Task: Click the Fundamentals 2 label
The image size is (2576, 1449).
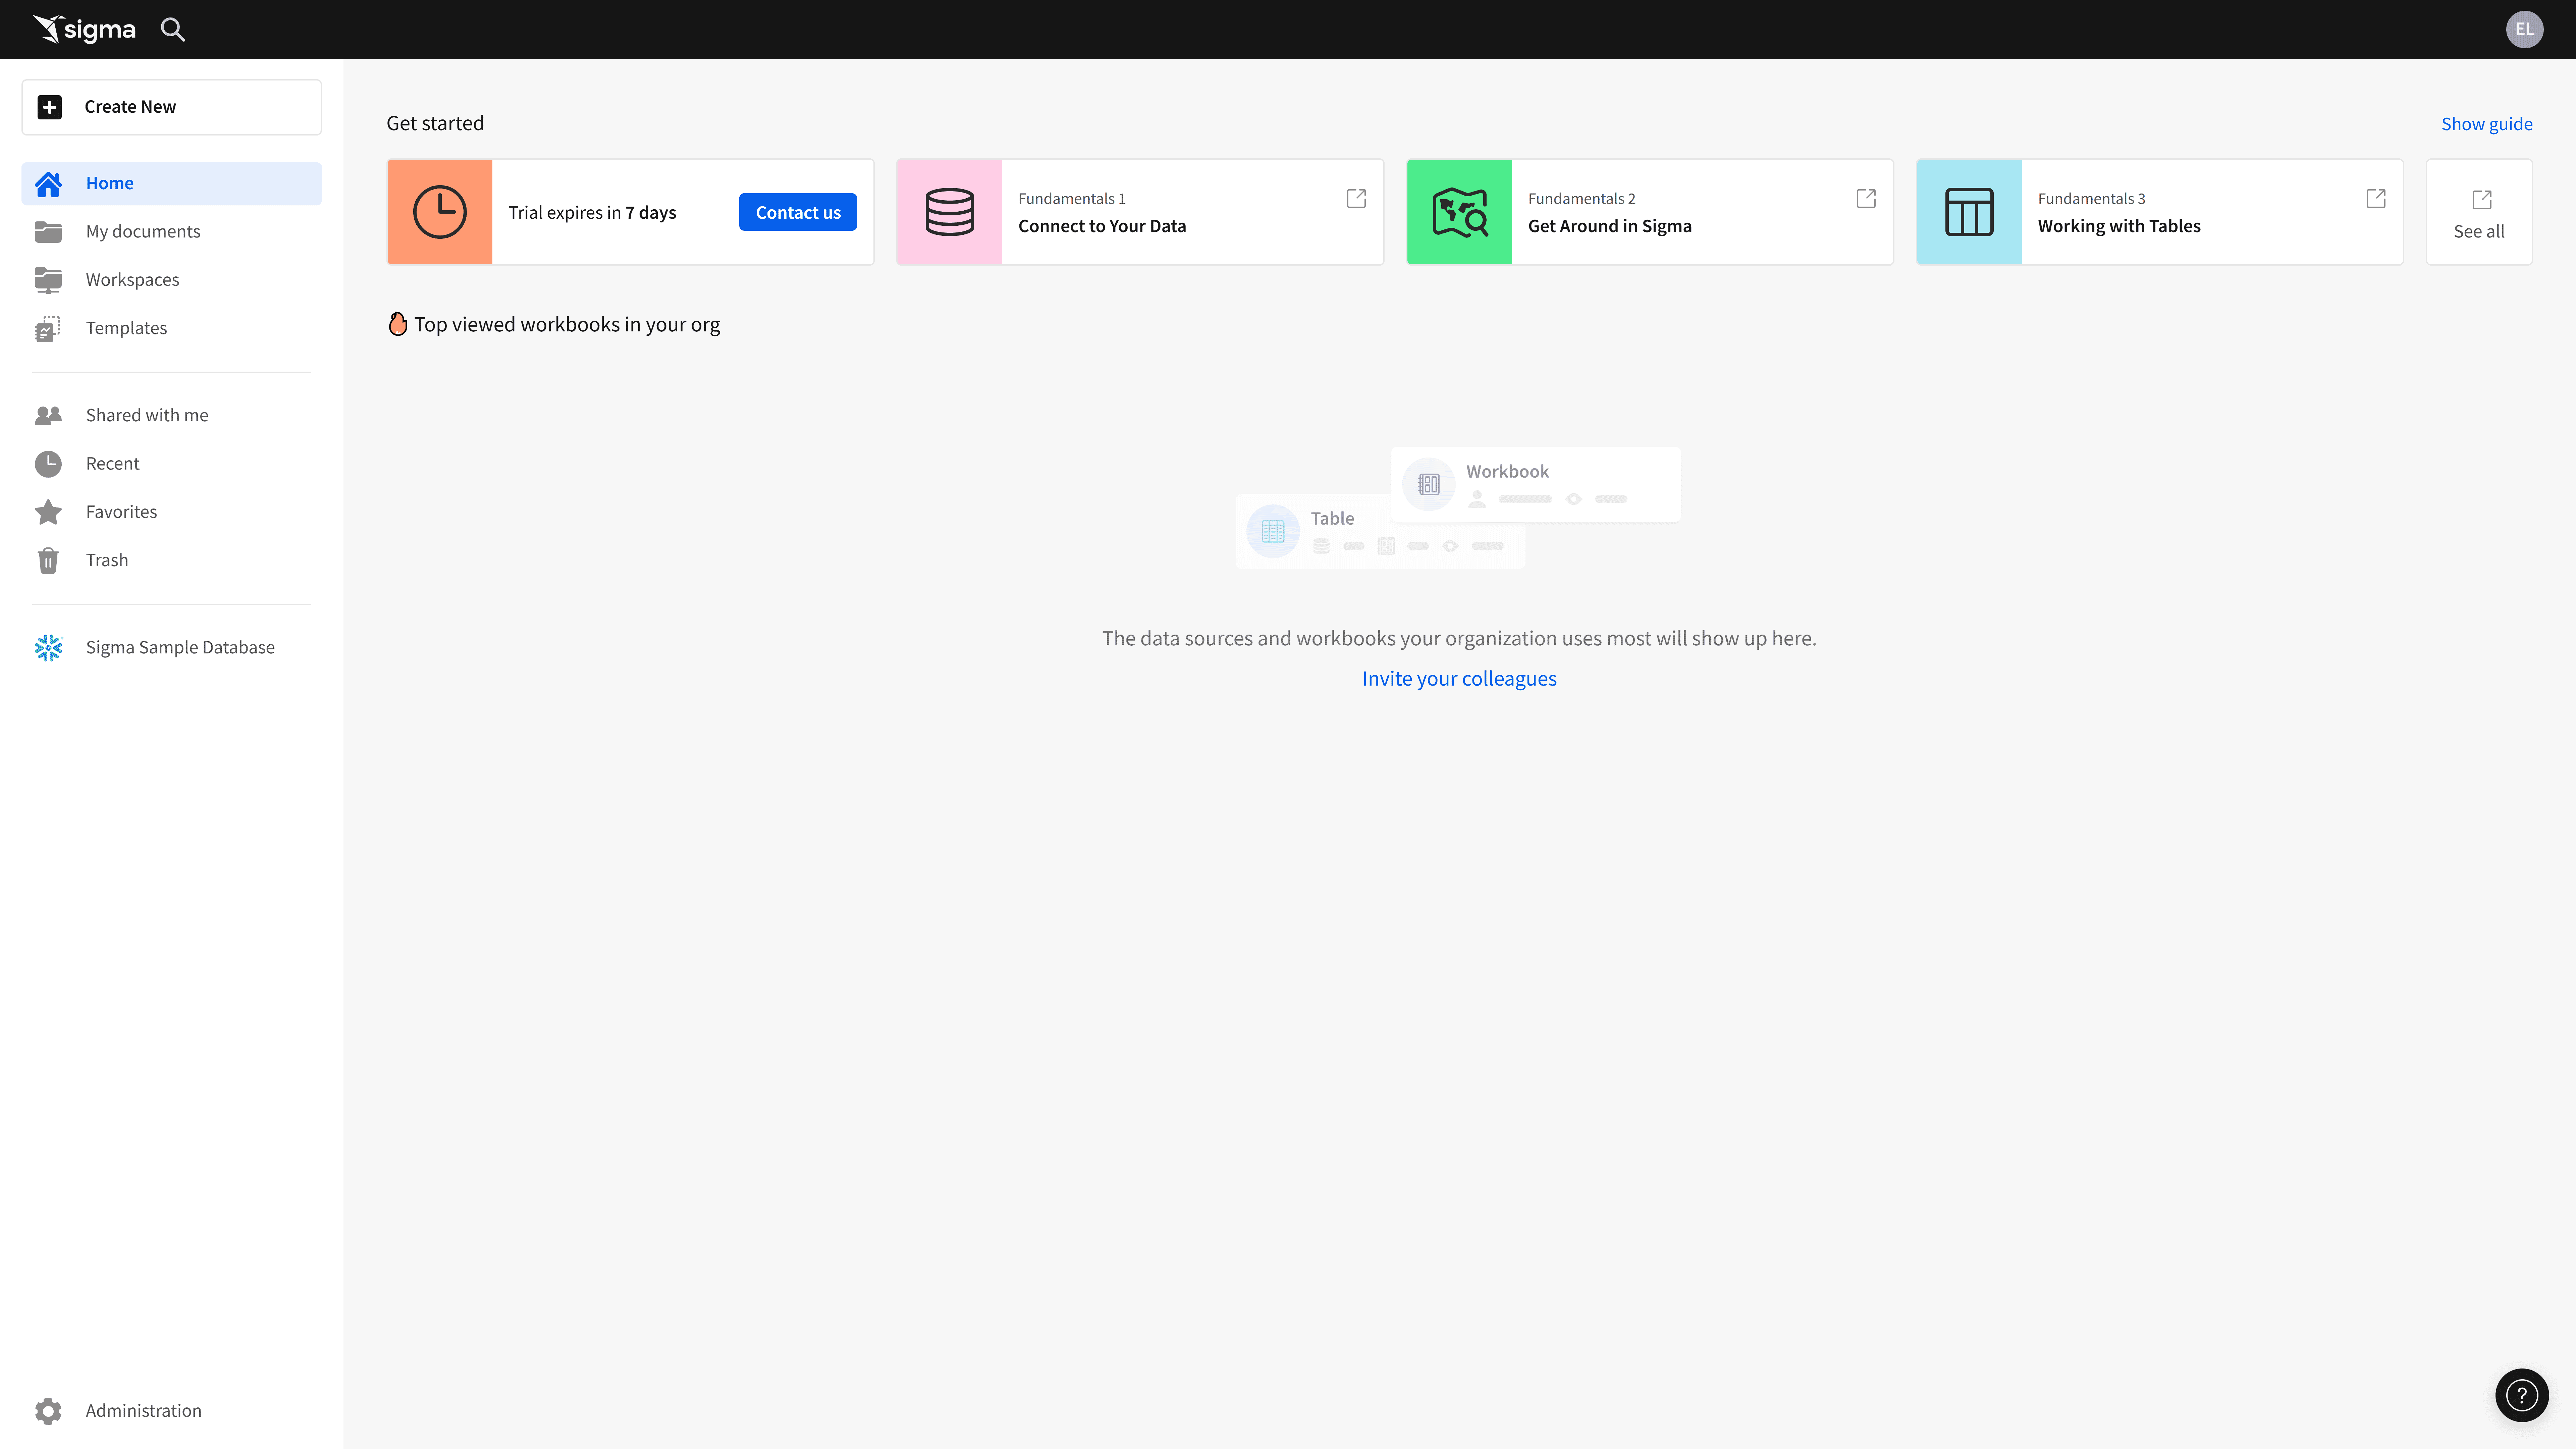Action: (1582, 199)
